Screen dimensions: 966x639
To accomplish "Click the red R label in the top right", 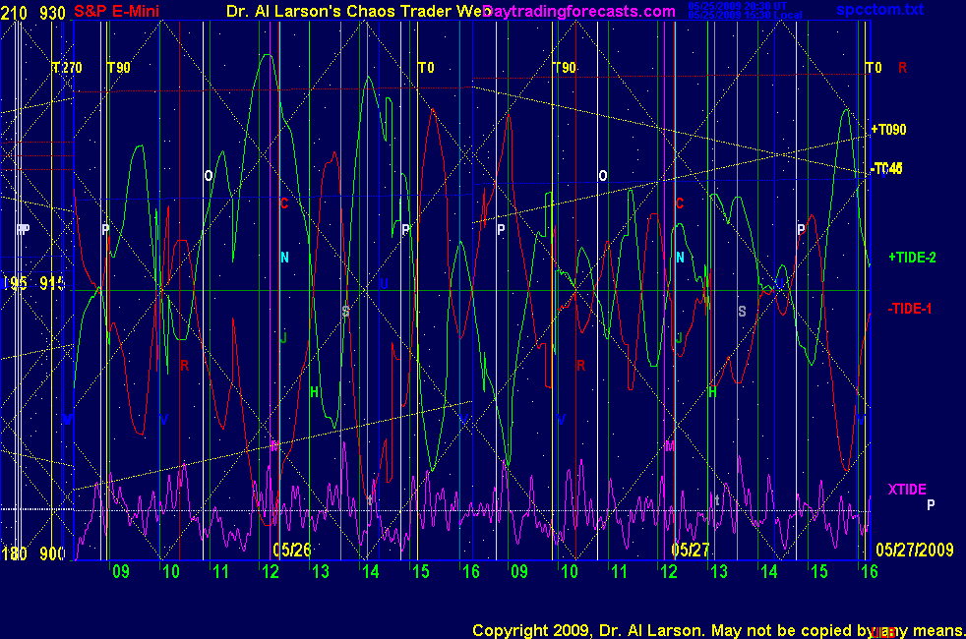I will tap(902, 68).
